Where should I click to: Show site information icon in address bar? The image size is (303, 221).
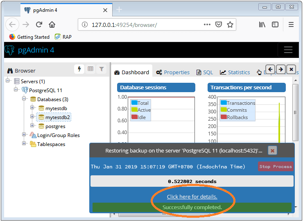[85, 24]
